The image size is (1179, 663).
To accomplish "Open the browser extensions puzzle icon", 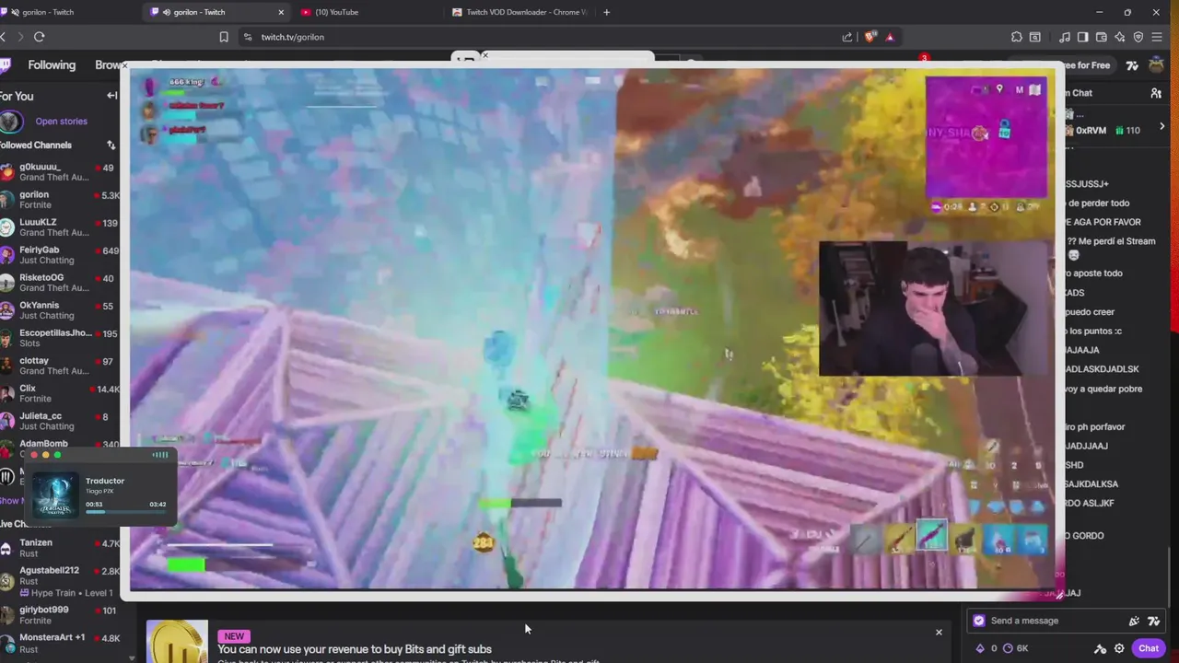I will (1016, 37).
